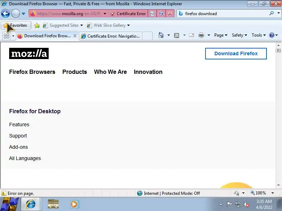
Task: Select the mozilla.org URL address field
Action: pos(68,14)
